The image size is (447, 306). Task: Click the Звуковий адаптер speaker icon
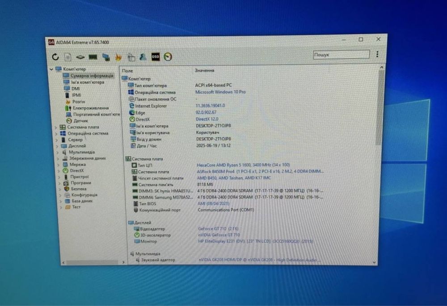138,260
